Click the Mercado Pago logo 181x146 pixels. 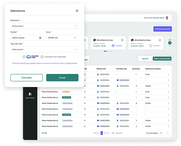click(32, 57)
